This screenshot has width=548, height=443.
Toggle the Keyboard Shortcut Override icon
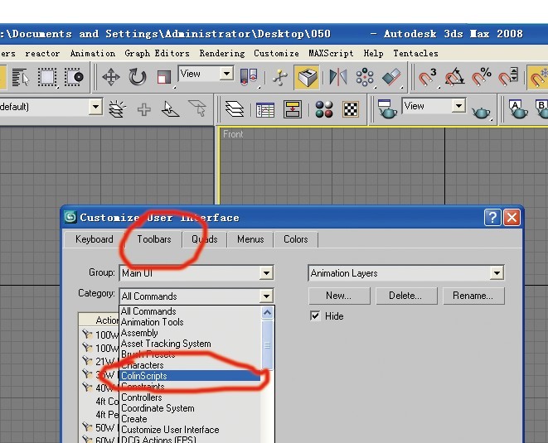click(307, 77)
